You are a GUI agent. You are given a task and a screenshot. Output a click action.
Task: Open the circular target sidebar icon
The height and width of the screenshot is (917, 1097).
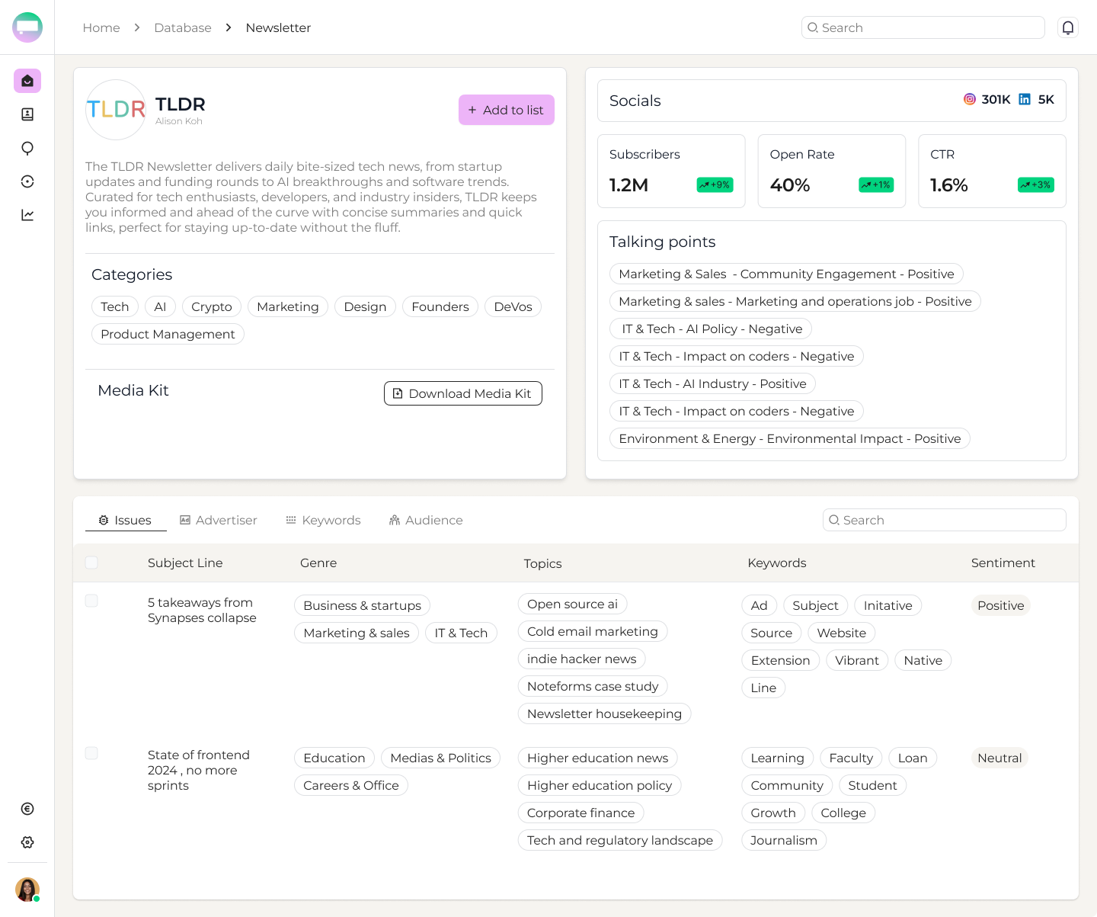coord(27,181)
